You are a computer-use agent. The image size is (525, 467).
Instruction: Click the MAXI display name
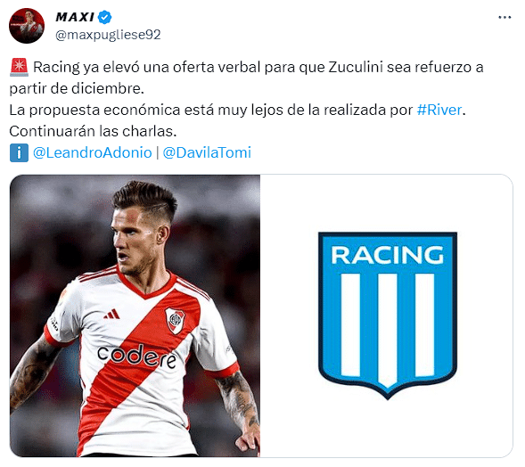(75, 17)
